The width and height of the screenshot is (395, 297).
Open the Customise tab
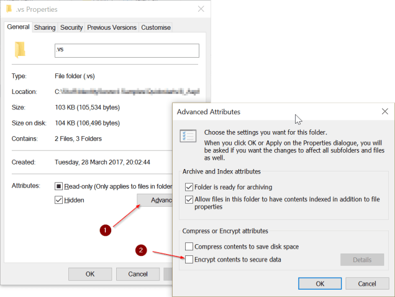156,27
